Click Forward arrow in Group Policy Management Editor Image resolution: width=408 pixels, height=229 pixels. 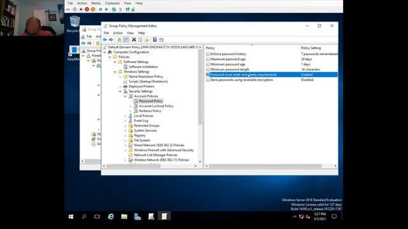click(x=111, y=39)
